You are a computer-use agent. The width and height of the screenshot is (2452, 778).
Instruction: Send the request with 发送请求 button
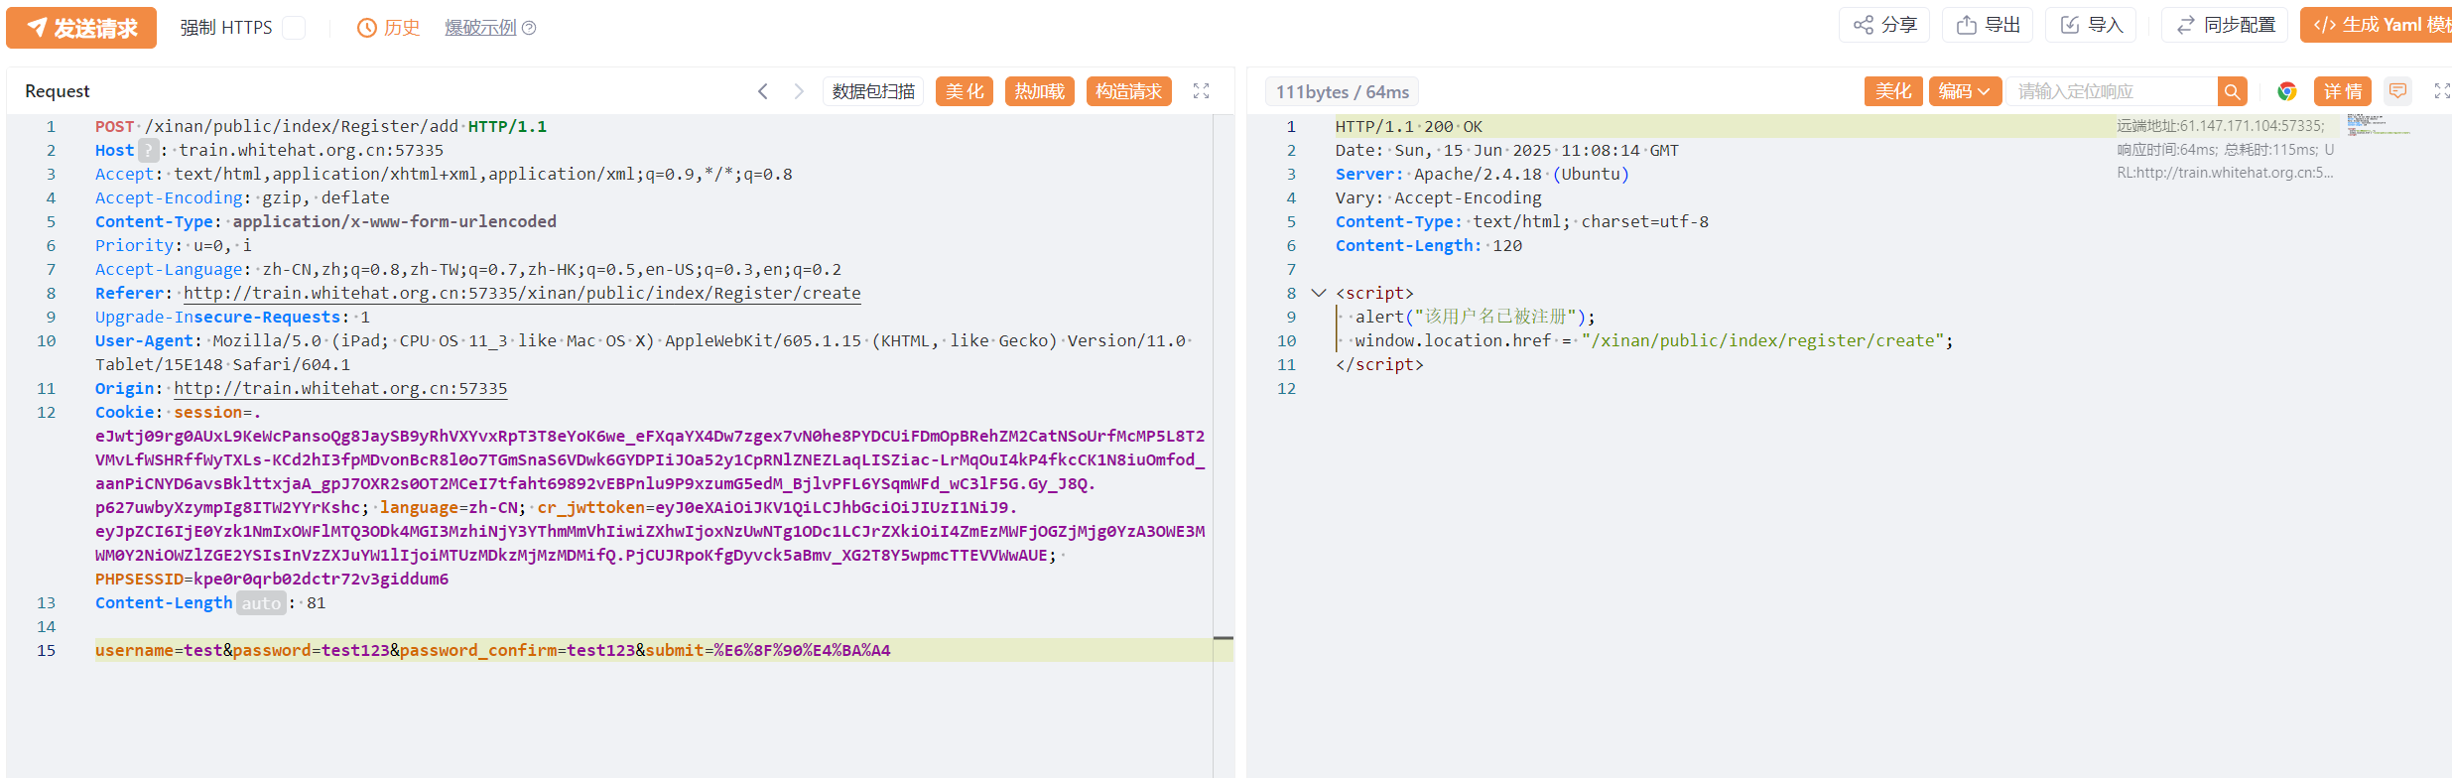[x=81, y=28]
